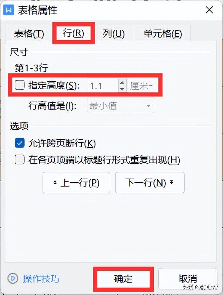Enable the 指定高度 checkbox

coord(20,85)
